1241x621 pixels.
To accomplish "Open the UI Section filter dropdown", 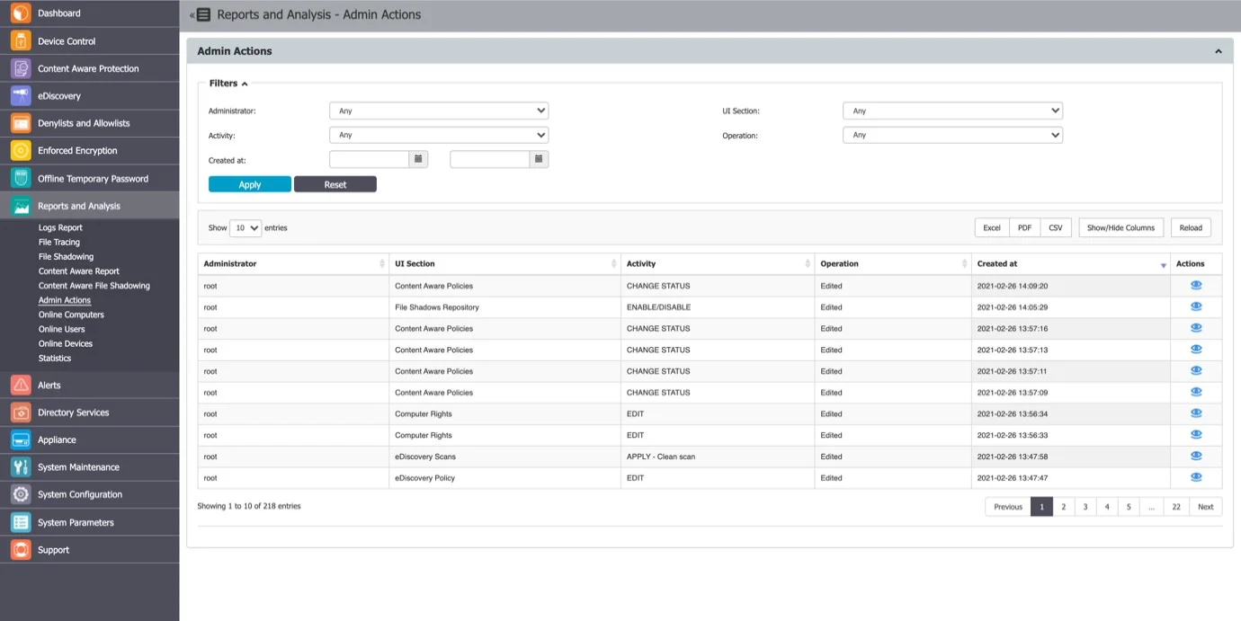I will coord(952,111).
